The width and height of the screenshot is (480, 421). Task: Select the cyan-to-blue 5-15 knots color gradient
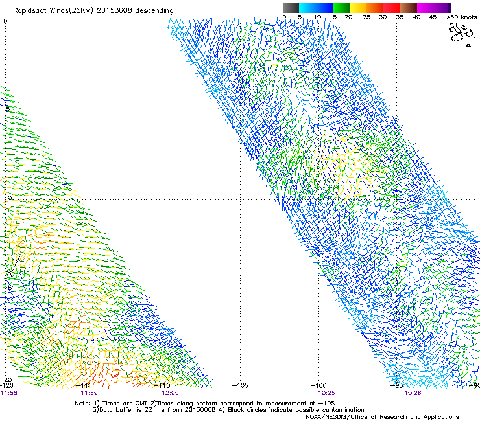316,8
